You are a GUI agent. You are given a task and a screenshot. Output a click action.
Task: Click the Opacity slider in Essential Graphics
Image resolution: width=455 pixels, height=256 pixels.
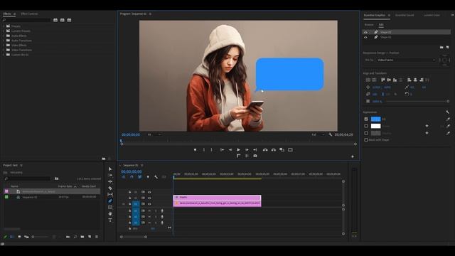pos(417,101)
